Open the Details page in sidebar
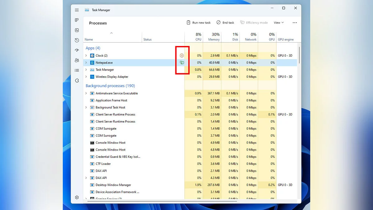 77,70
